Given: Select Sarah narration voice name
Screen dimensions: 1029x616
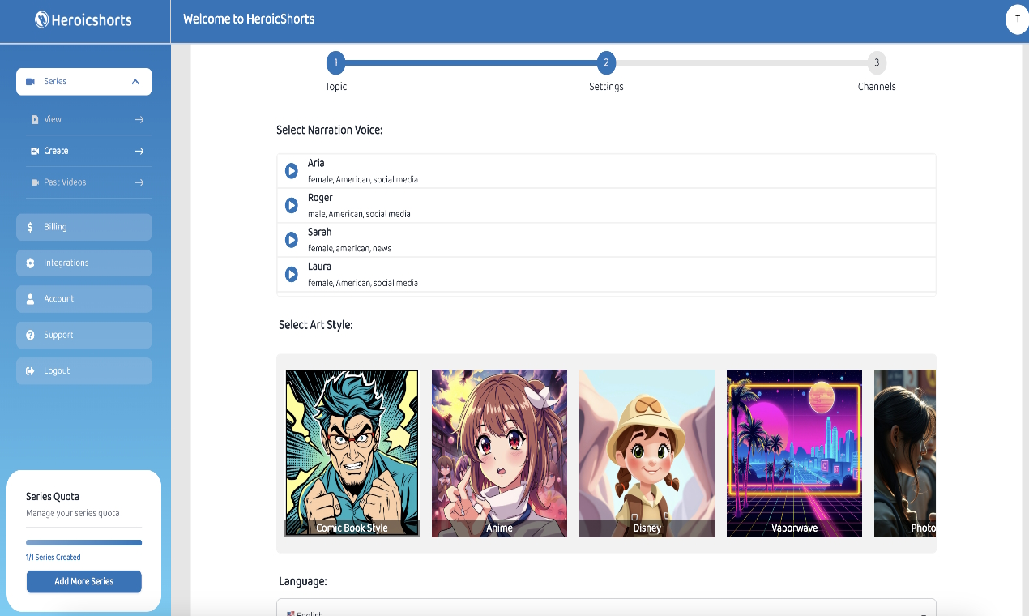Looking at the screenshot, I should point(319,233).
